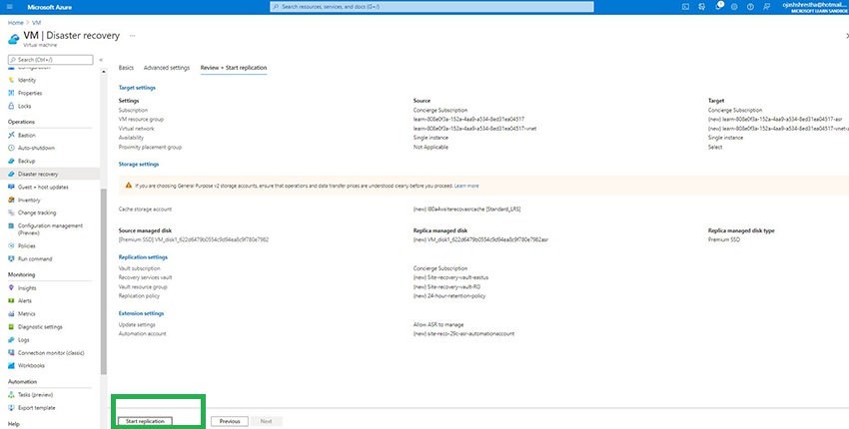Click the Microsoft Azure logo text

(x=49, y=7)
